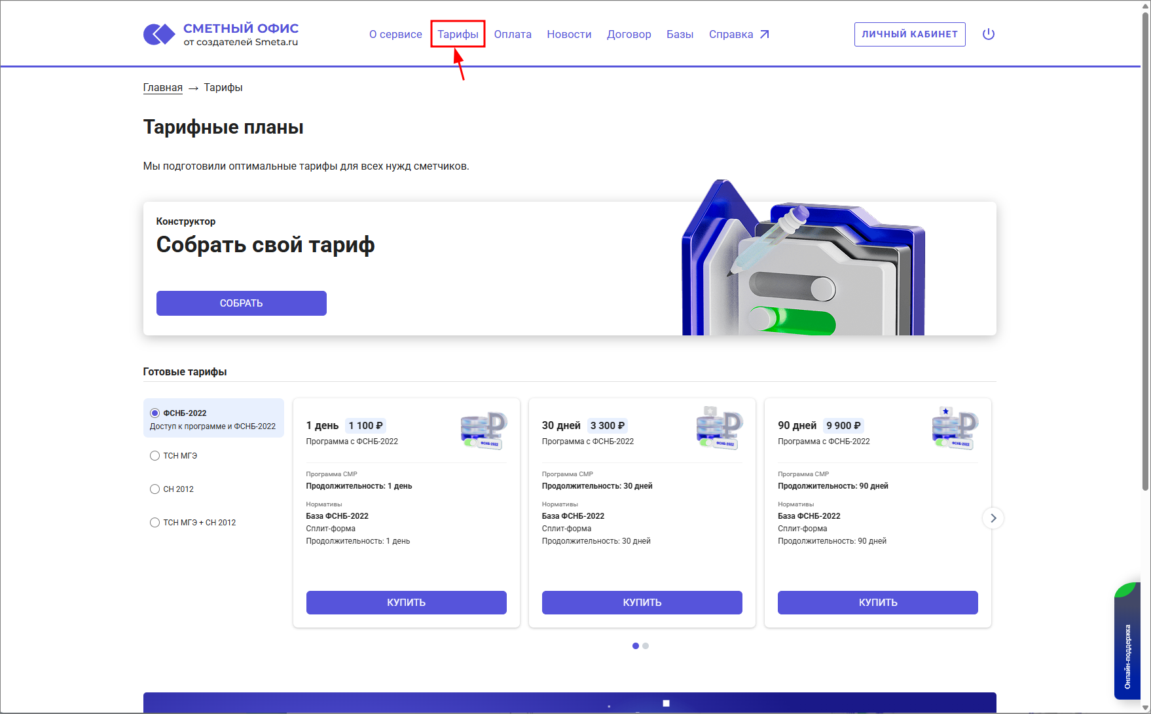This screenshot has width=1151, height=714.
Task: Click the Главная breadcrumb link
Action: (162, 88)
